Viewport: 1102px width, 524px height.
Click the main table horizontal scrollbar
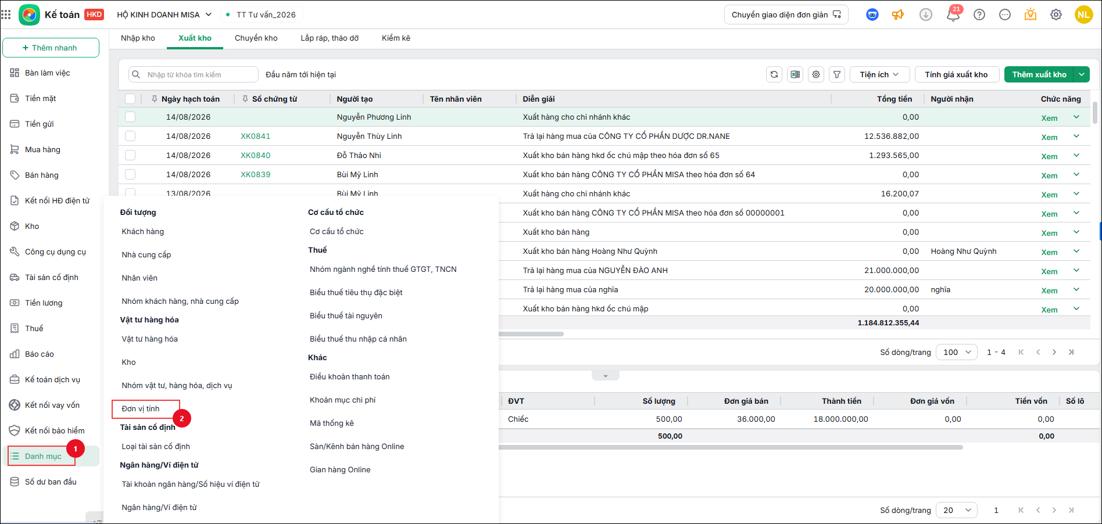click(x=531, y=334)
